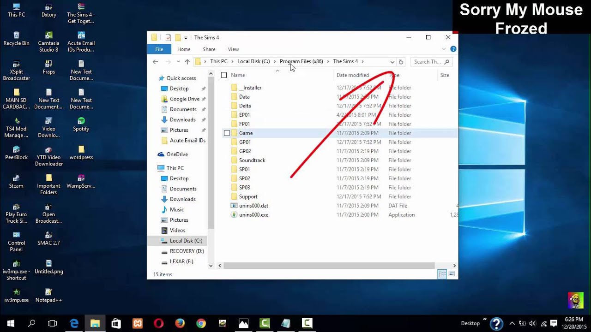Click the navigation pane vertical scrollbar

[x=211, y=152]
